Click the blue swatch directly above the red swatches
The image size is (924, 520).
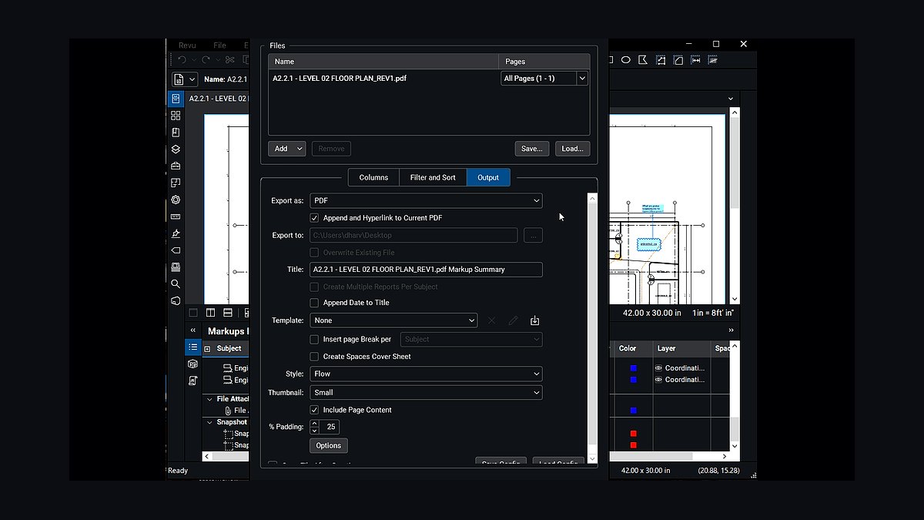pos(633,411)
